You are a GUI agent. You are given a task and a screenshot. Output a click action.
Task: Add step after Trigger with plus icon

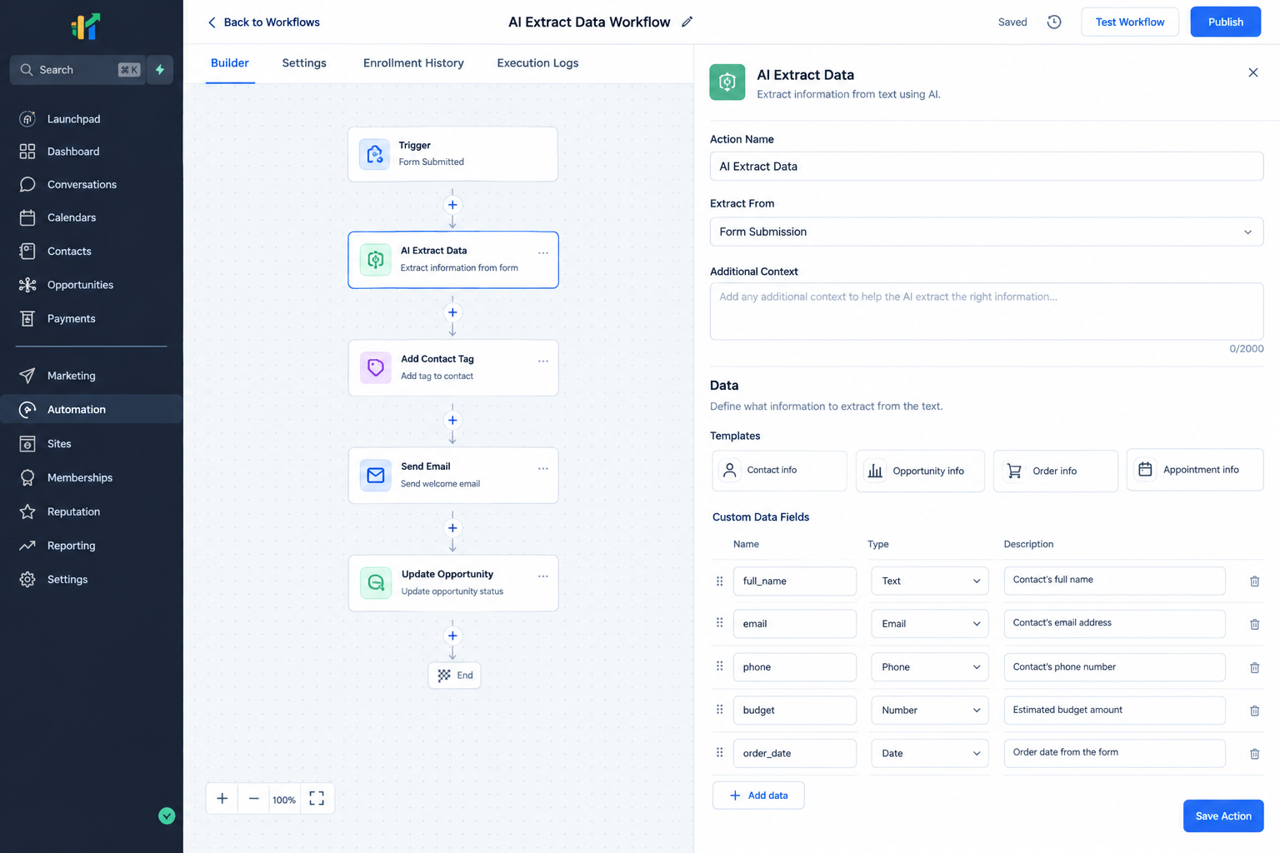[452, 205]
